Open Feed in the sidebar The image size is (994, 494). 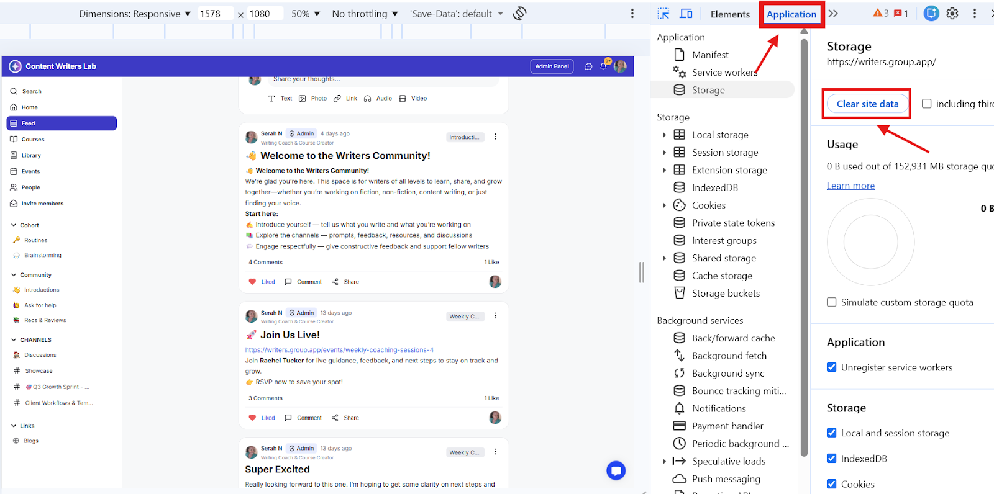click(62, 123)
